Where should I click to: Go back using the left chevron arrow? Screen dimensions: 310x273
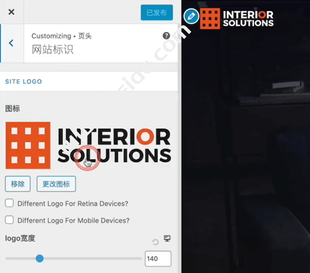11,43
